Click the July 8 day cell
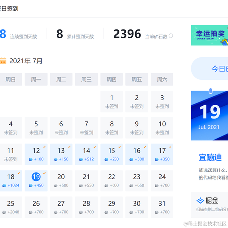The width and height of the screenshot is (228, 228). coord(112,128)
